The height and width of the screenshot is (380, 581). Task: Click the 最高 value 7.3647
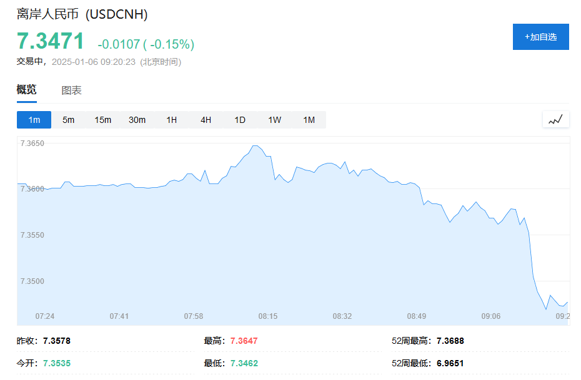tap(244, 341)
